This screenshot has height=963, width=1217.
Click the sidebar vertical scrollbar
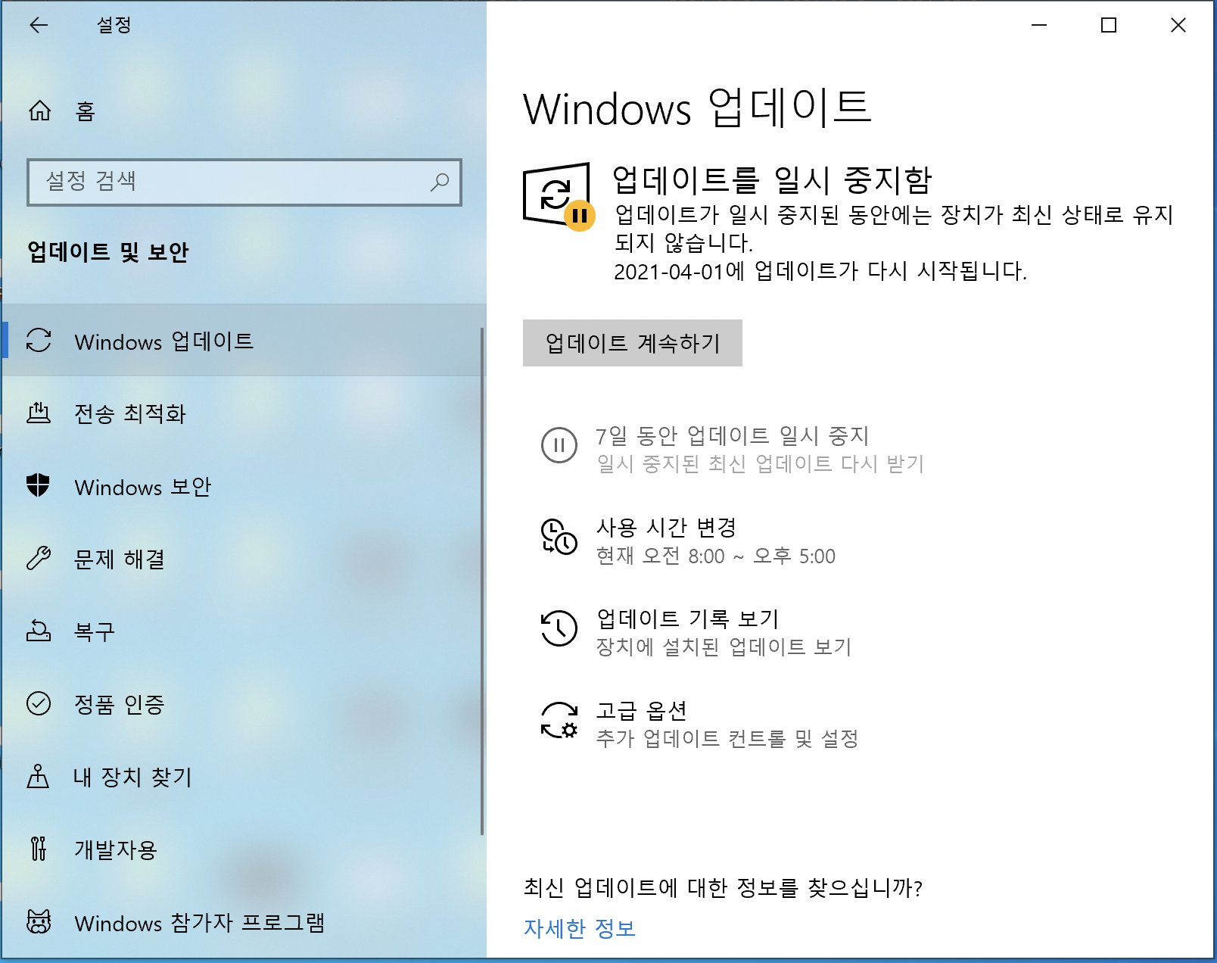pyautogui.click(x=482, y=581)
